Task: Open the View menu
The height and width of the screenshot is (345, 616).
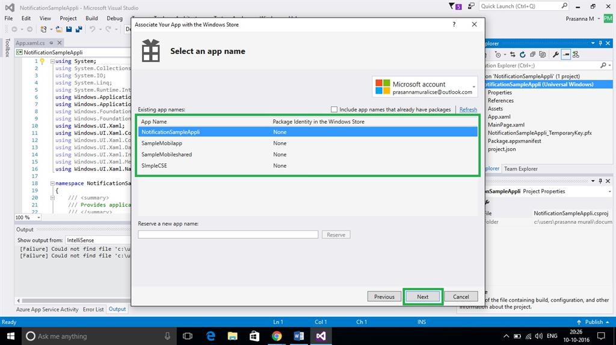Action: coord(45,18)
